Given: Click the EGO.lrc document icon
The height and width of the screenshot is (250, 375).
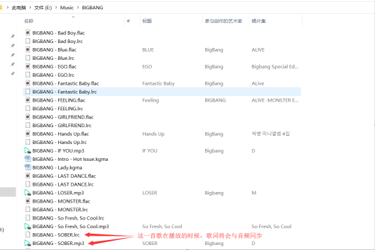Looking at the screenshot, I should click(27, 75).
